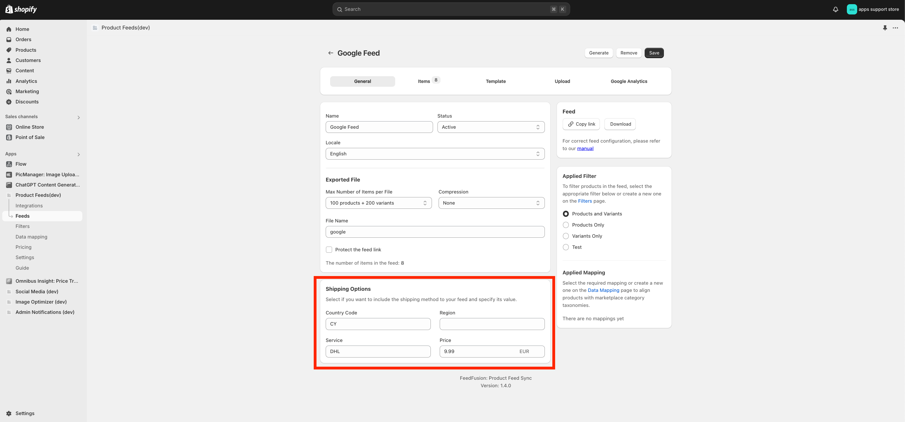Switch to the General tab
Image resolution: width=905 pixels, height=422 pixels.
362,81
